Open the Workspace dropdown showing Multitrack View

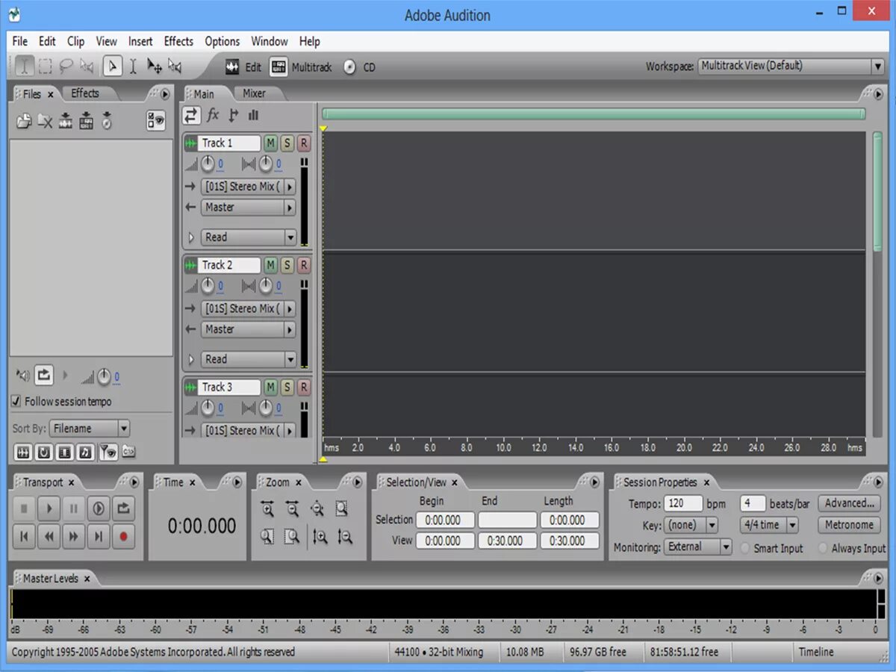click(x=878, y=66)
